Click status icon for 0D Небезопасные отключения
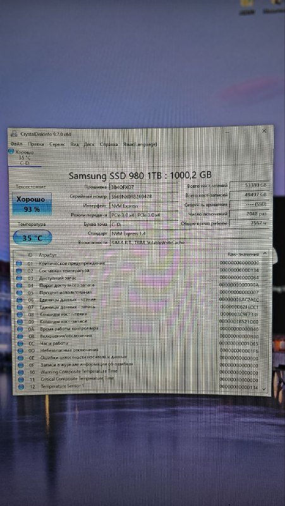Viewport: 285px width, 506px height. click(x=21, y=350)
